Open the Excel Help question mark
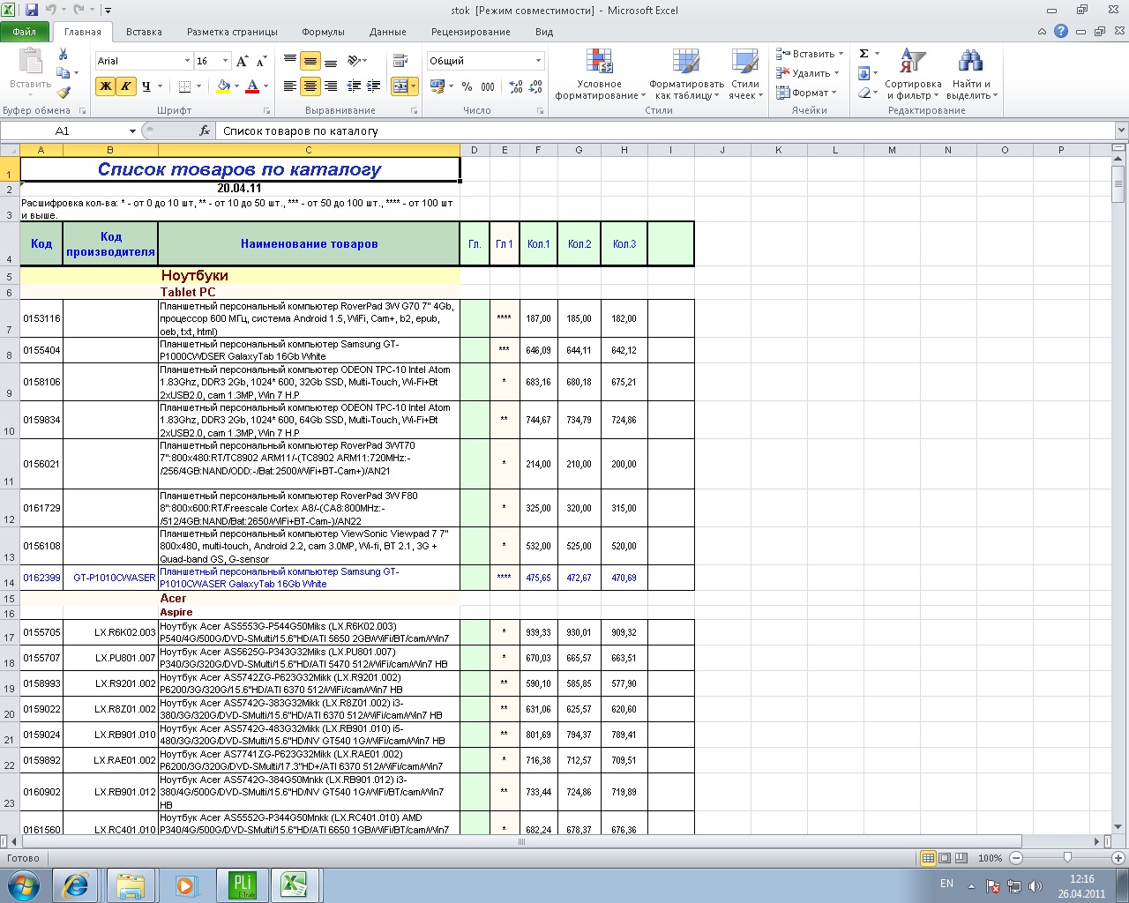 (x=1061, y=32)
